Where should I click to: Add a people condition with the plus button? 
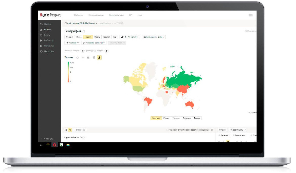pos(106,51)
